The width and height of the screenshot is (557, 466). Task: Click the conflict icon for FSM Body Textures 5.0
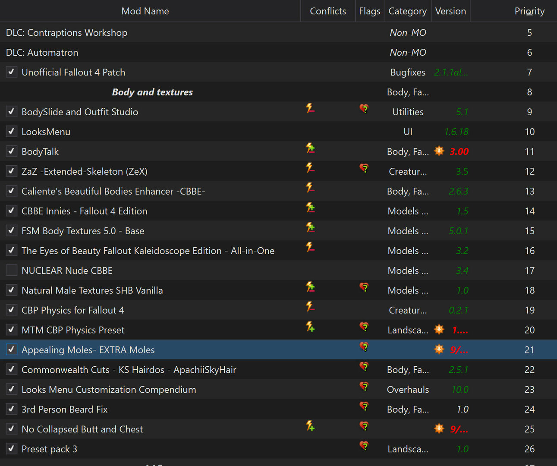coord(310,227)
